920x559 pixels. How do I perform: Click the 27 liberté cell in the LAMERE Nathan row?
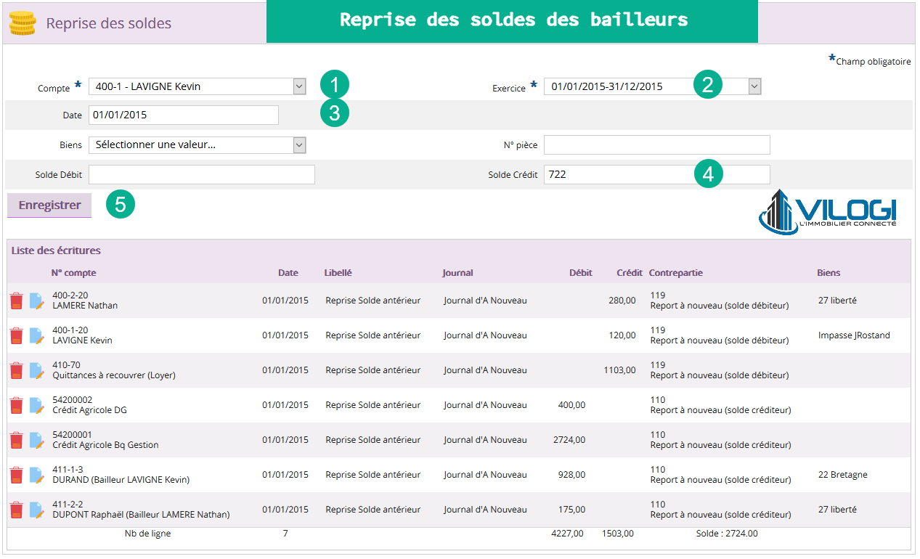coord(837,301)
